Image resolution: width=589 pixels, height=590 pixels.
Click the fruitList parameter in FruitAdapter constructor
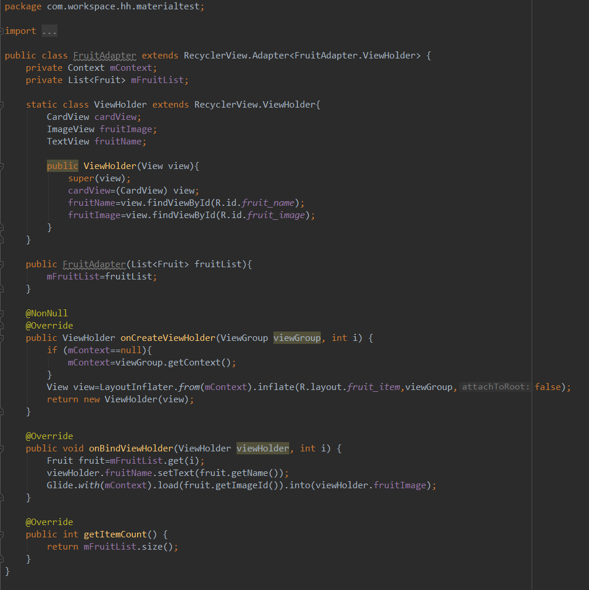(218, 264)
